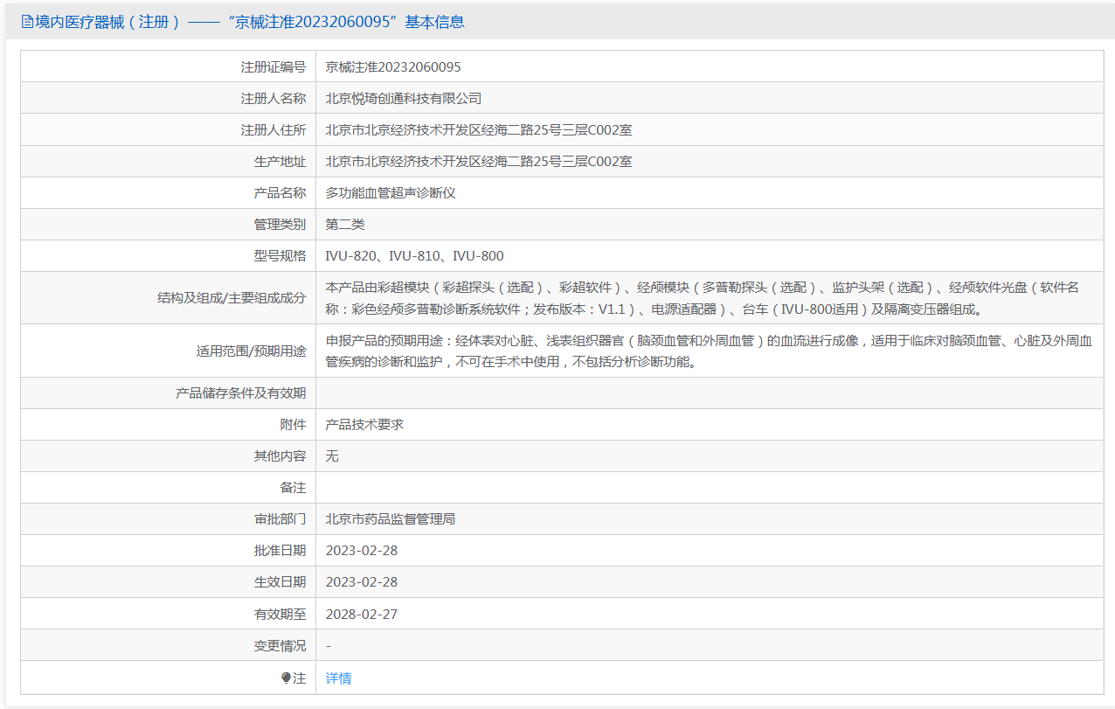This screenshot has width=1115, height=709.
Task: Click the 生产地址 address value
Action: tap(479, 162)
